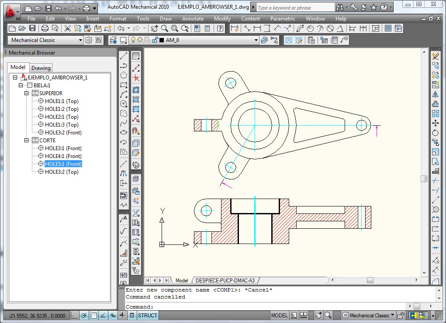
Task: Open the Parametric menu
Action: (283, 19)
